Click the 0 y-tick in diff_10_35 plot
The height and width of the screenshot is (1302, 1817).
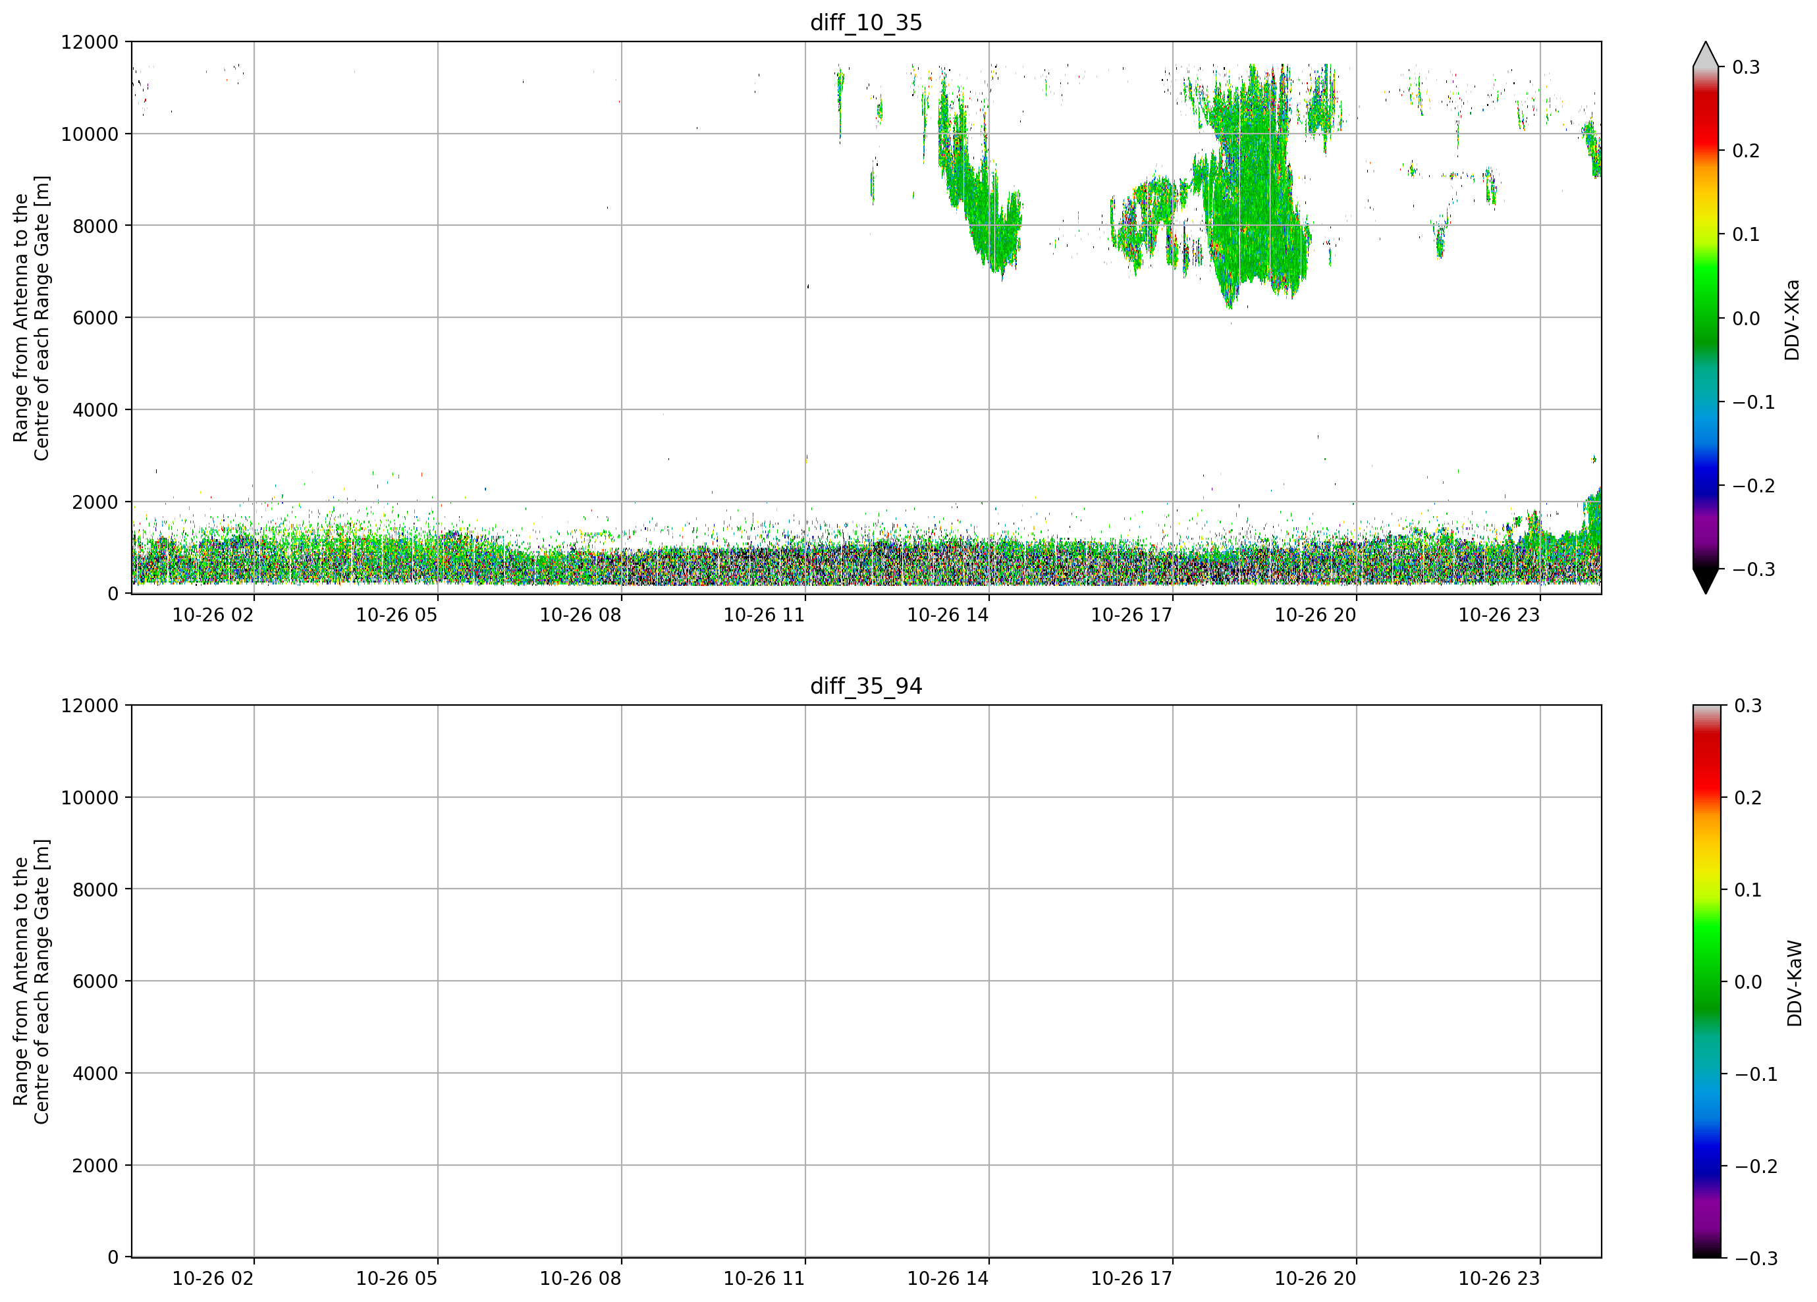point(113,594)
